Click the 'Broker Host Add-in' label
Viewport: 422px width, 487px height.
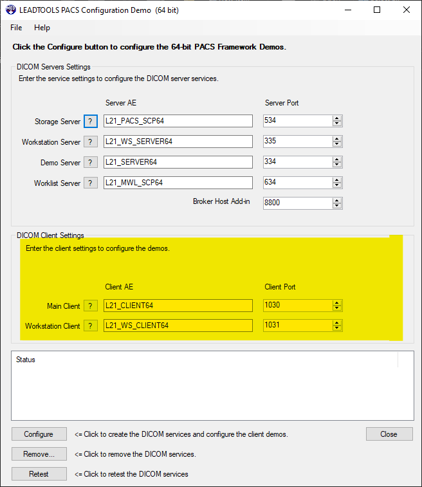[x=221, y=201]
